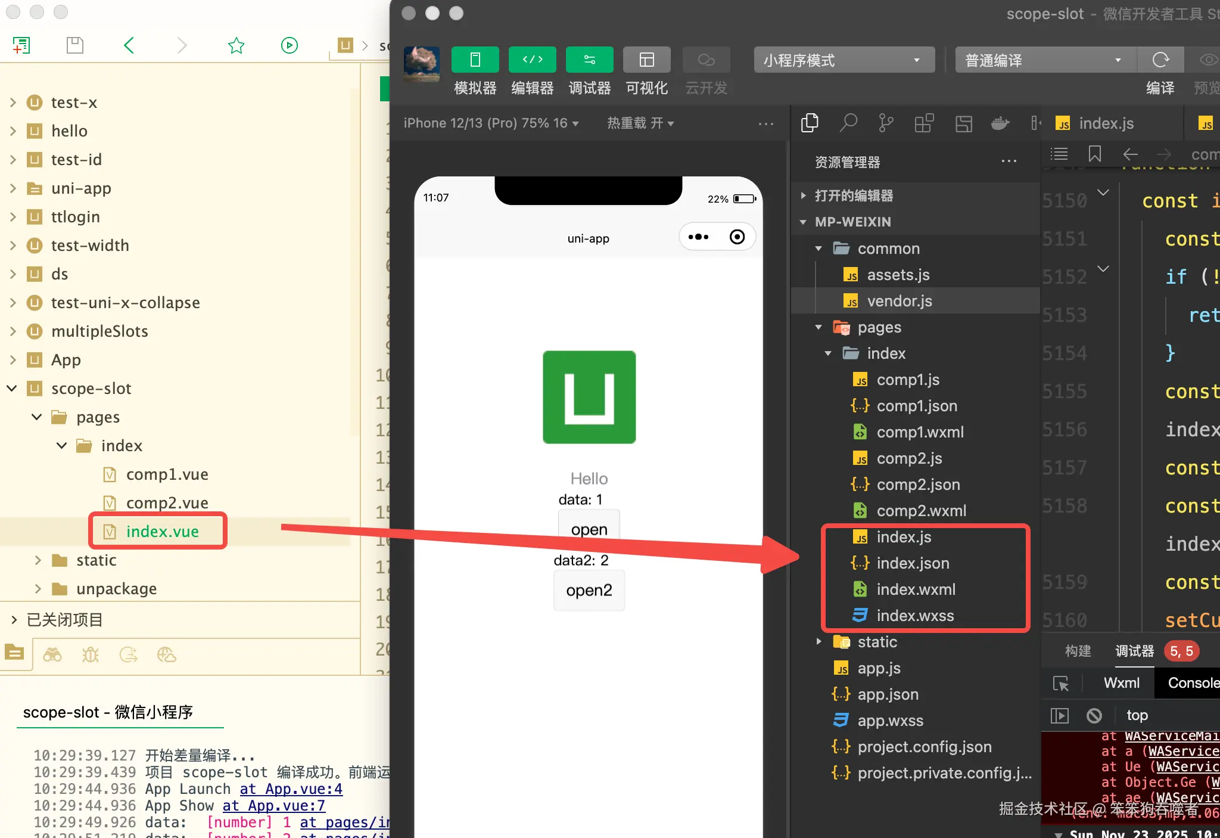Click the search icon in editor sidebar
This screenshot has height=838, width=1220.
pos(848,123)
